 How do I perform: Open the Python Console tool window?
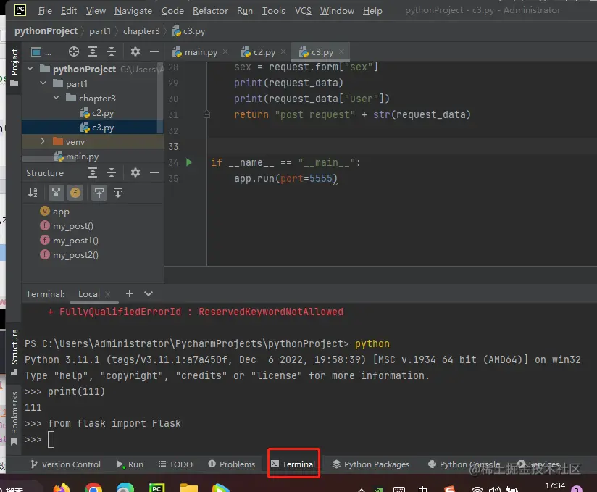click(x=464, y=464)
